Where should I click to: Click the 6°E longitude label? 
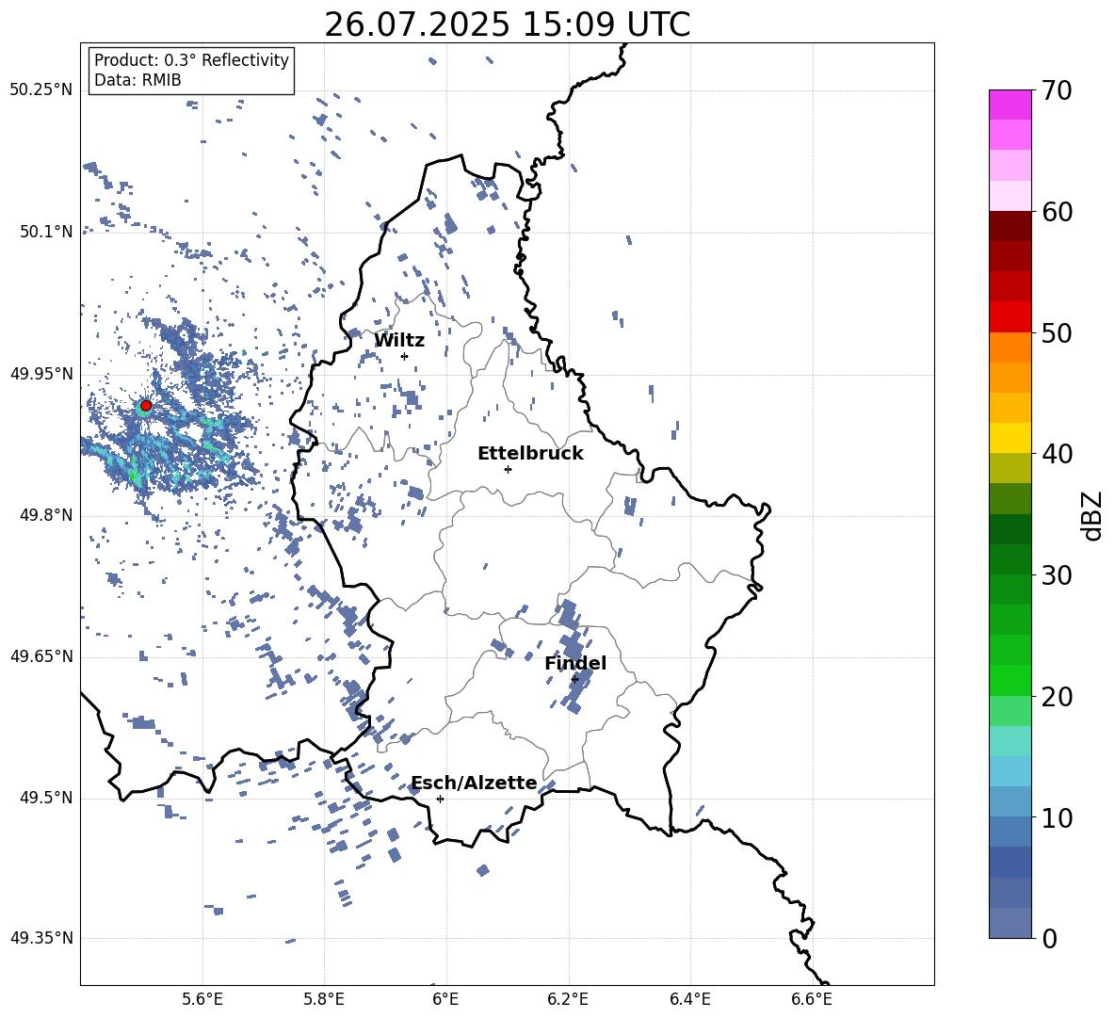(x=445, y=999)
